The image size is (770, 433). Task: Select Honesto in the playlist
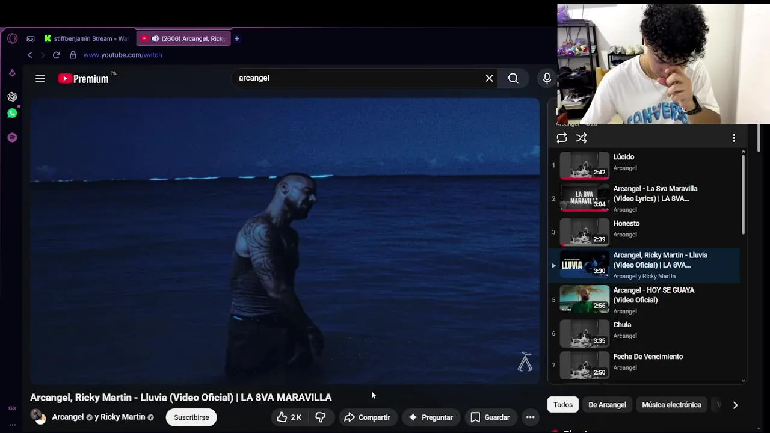(644, 232)
